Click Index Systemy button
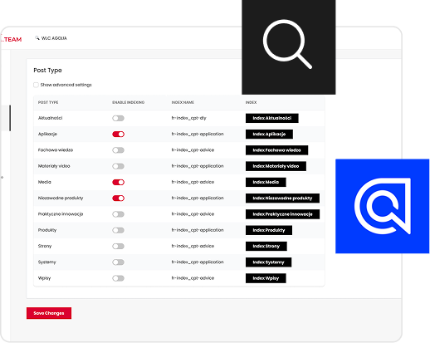Viewport: 430px width, 343px height. (268, 262)
